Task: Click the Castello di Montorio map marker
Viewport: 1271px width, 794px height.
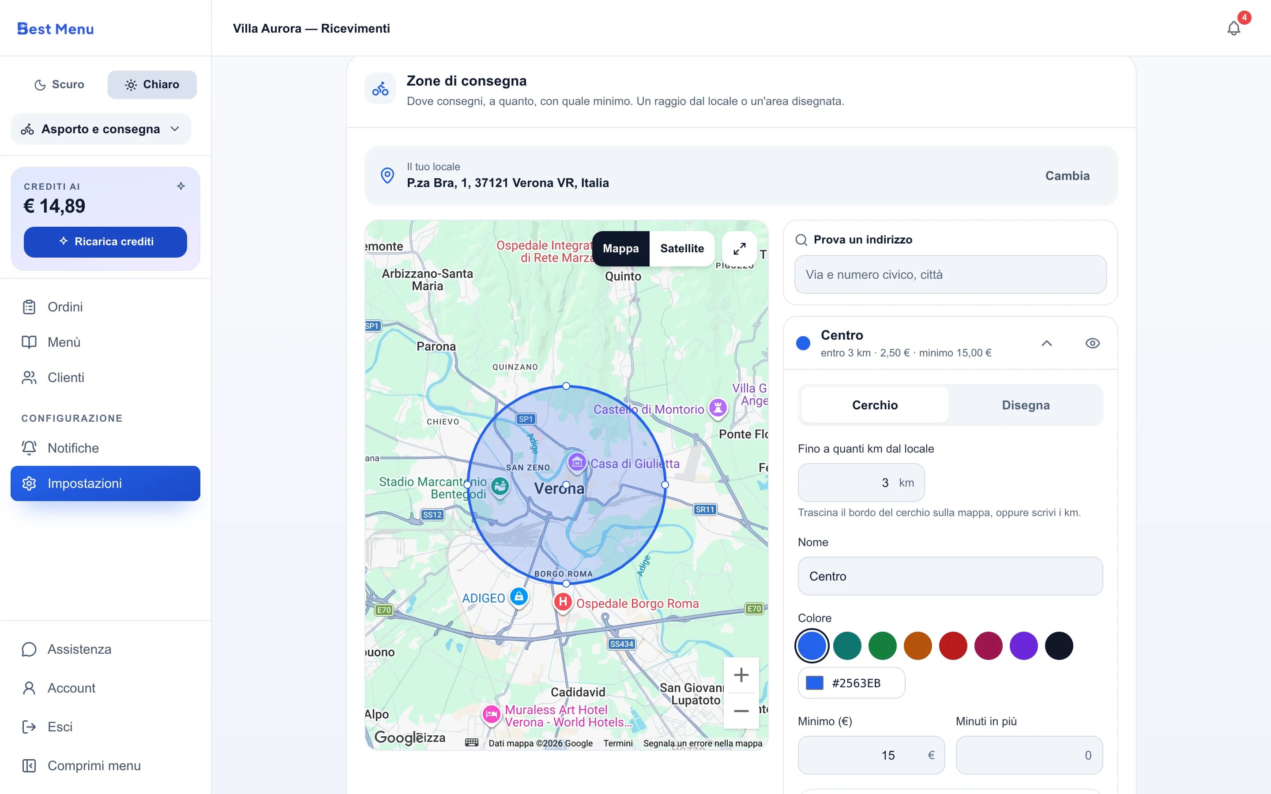Action: tap(718, 408)
